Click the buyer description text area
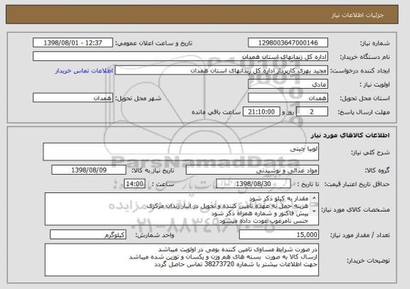 tap(182, 260)
